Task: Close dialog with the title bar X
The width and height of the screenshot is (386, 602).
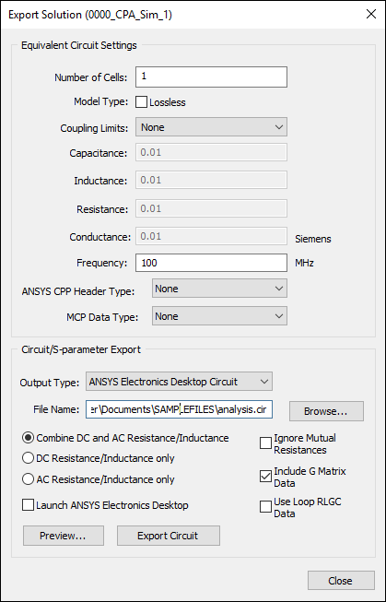Action: point(370,15)
